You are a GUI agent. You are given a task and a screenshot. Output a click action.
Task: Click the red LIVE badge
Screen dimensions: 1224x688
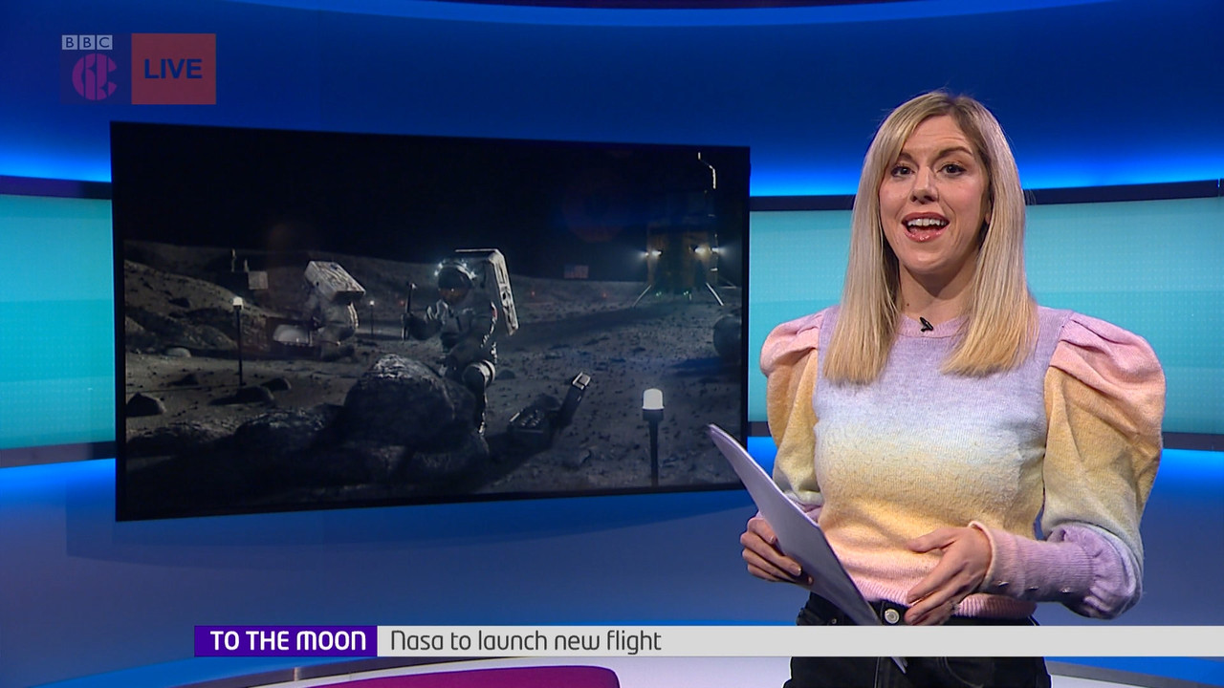pos(173,69)
